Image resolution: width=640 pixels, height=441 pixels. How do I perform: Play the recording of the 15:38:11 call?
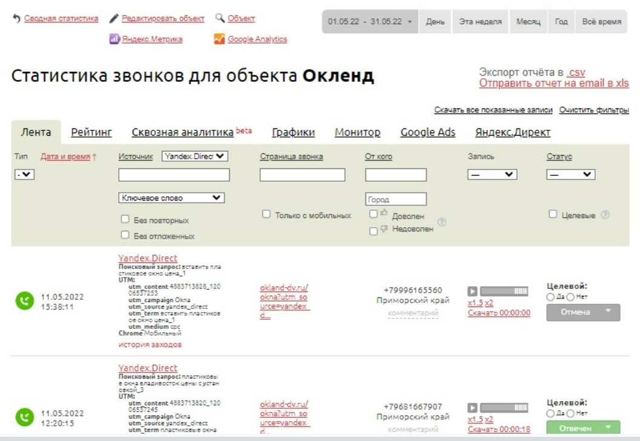473,291
